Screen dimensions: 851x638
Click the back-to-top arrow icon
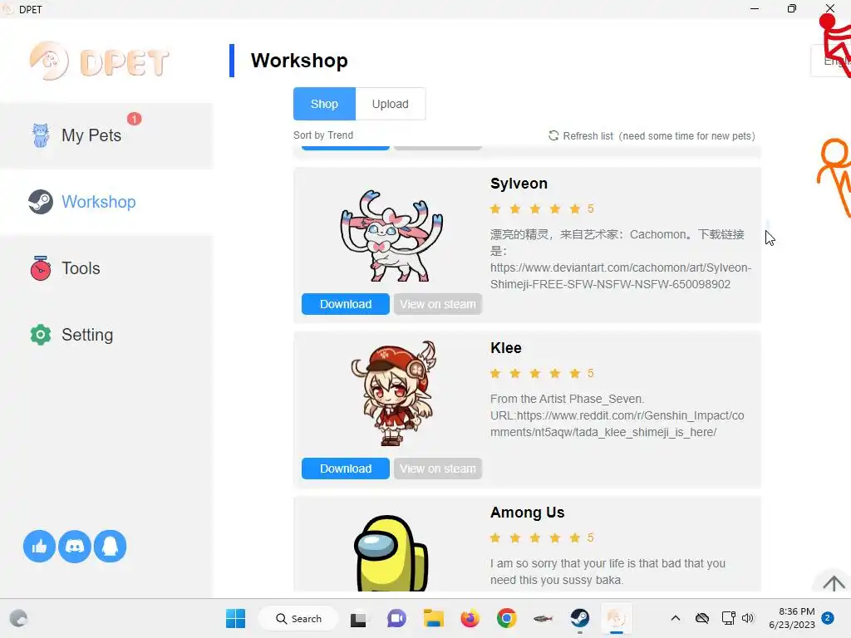(x=834, y=584)
